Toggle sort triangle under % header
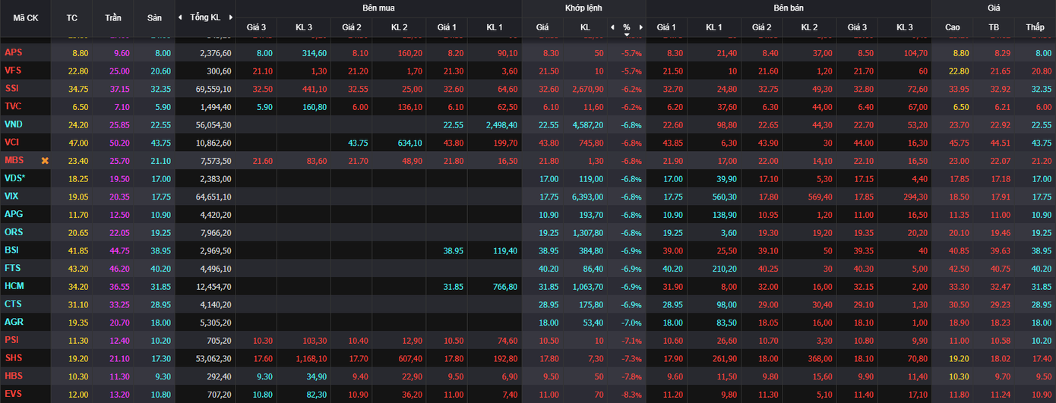 click(627, 35)
